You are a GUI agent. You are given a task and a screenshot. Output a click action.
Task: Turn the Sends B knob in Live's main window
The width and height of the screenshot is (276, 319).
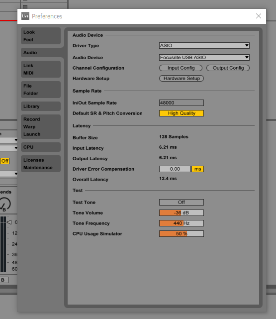pyautogui.click(x=4, y=204)
